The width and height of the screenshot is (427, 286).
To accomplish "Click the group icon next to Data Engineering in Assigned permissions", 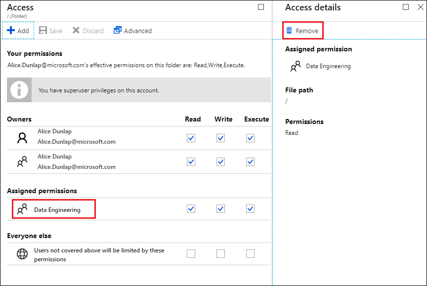I will (x=22, y=209).
